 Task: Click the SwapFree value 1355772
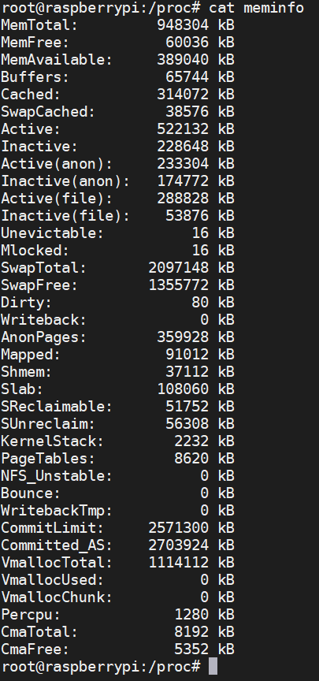click(178, 285)
